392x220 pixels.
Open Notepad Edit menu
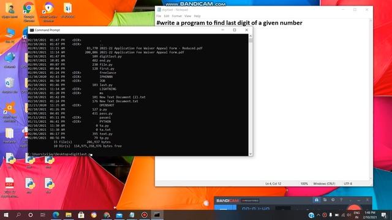[167, 16]
